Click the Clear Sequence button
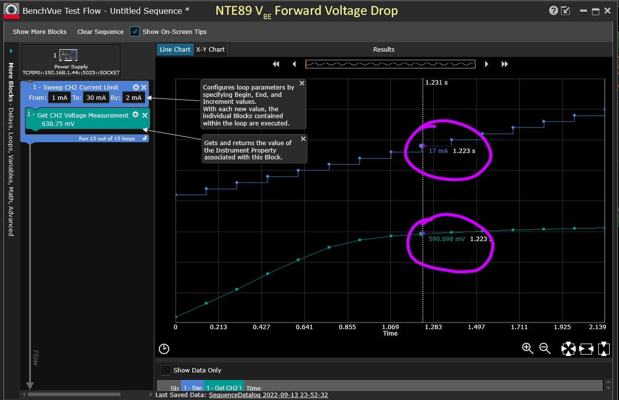Viewport: 619px width, 400px height. (x=100, y=31)
